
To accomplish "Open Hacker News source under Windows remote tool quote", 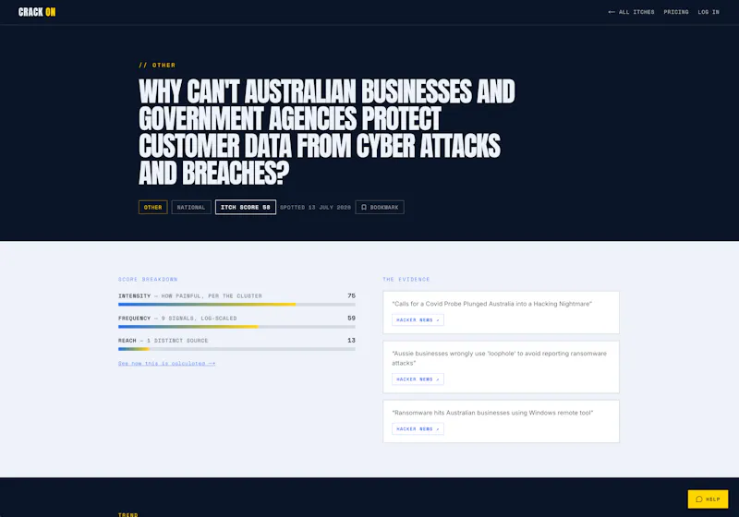I will (x=418, y=429).
